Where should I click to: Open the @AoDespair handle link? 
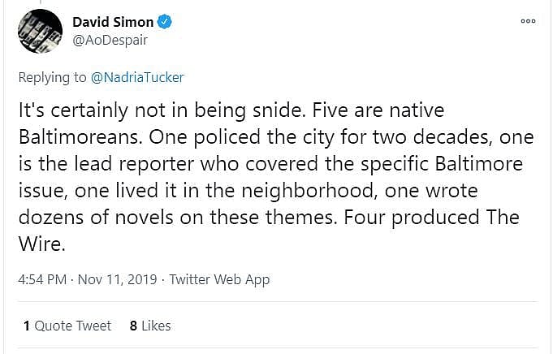[x=110, y=39]
